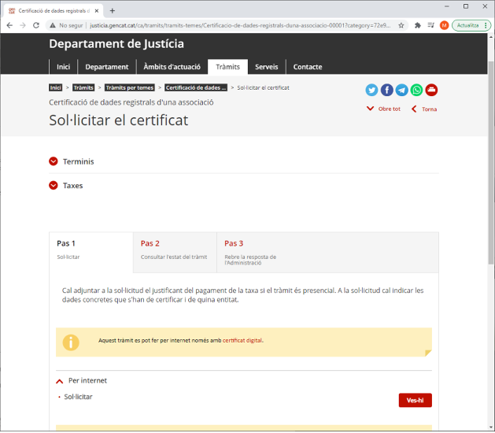Share the page on Facebook
The height and width of the screenshot is (433, 495).
click(387, 90)
